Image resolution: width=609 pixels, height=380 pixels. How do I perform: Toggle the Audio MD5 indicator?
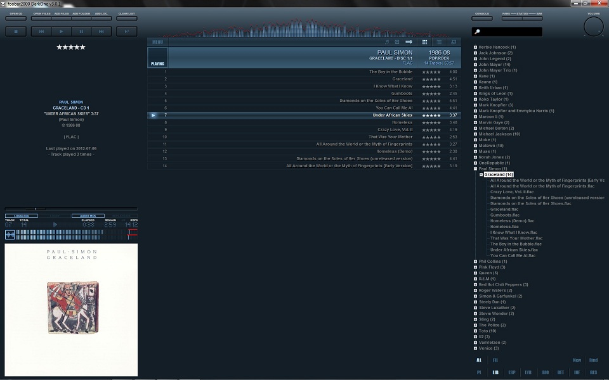tap(88, 215)
